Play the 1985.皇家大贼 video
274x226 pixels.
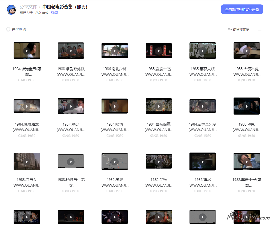tap(203, 51)
